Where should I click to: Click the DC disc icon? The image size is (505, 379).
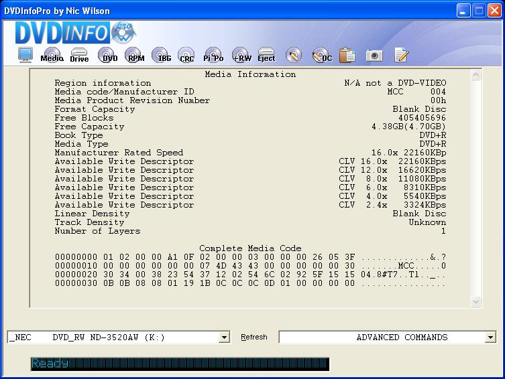tap(322, 56)
